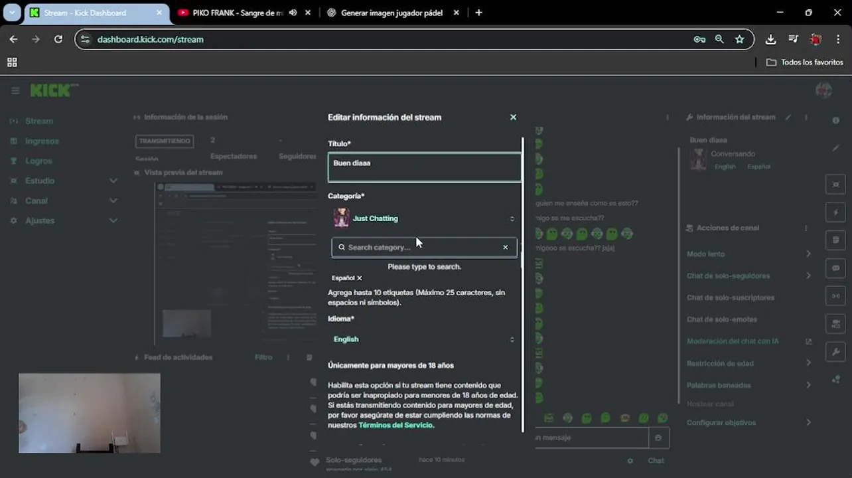Clear the category search with its X

coord(505,247)
